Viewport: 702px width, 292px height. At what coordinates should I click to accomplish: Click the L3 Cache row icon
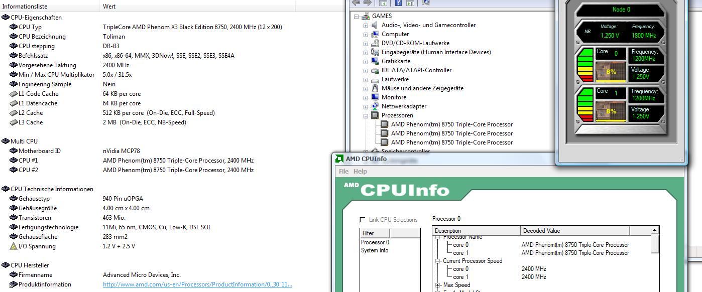(x=14, y=122)
